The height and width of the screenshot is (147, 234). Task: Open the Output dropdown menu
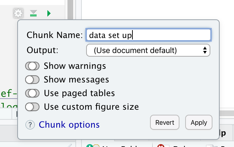click(148, 51)
